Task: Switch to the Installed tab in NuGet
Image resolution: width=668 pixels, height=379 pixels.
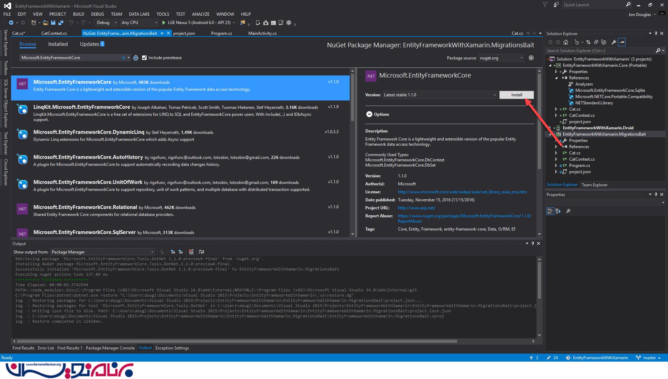Action: tap(58, 44)
